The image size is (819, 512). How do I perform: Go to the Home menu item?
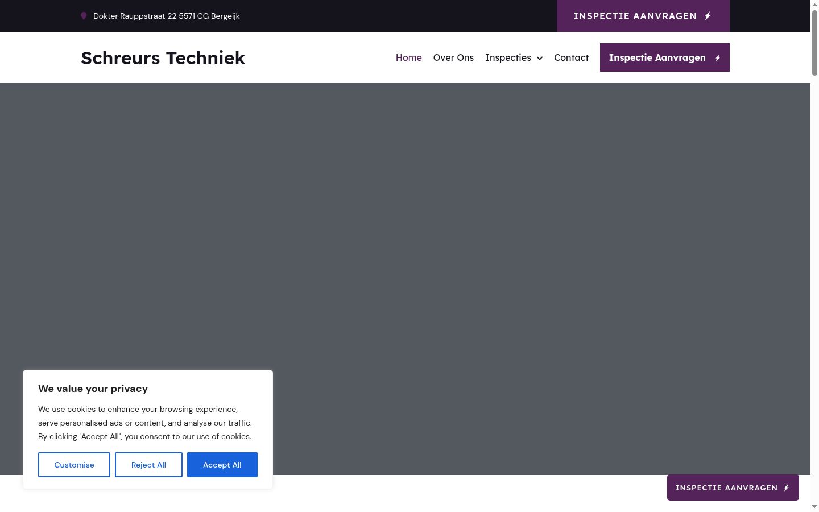[409, 57]
